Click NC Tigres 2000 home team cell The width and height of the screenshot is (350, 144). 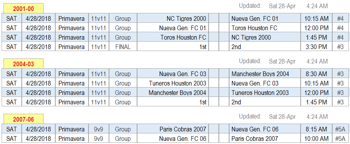click(173, 18)
